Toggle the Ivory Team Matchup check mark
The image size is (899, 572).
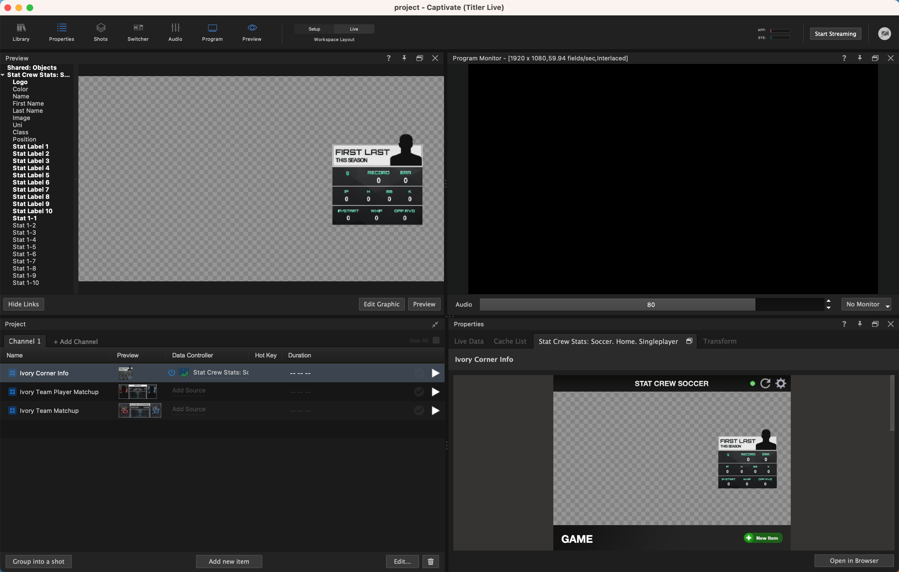419,410
